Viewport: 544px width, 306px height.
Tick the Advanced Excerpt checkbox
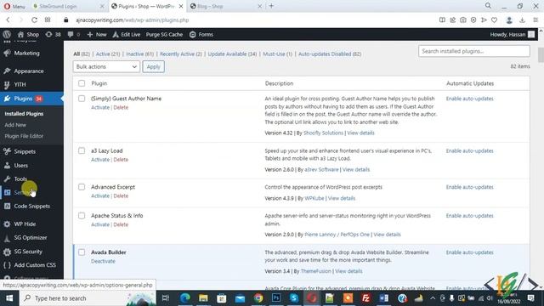(82, 187)
